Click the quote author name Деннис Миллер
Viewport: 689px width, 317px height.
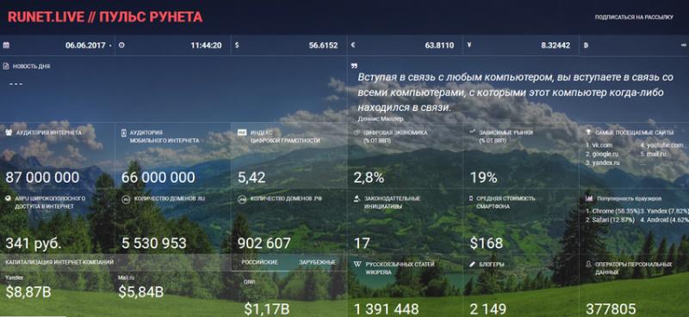point(380,119)
